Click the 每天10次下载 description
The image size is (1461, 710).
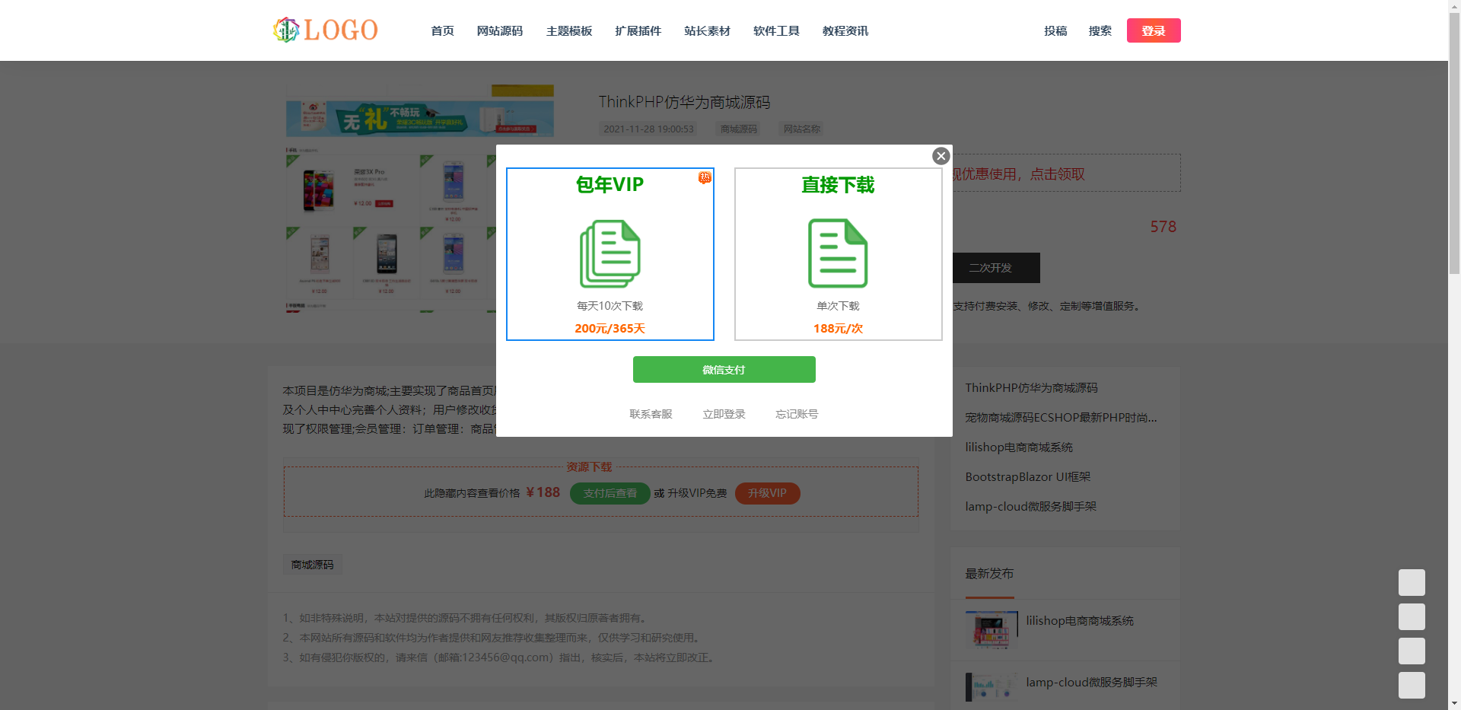pyautogui.click(x=610, y=306)
